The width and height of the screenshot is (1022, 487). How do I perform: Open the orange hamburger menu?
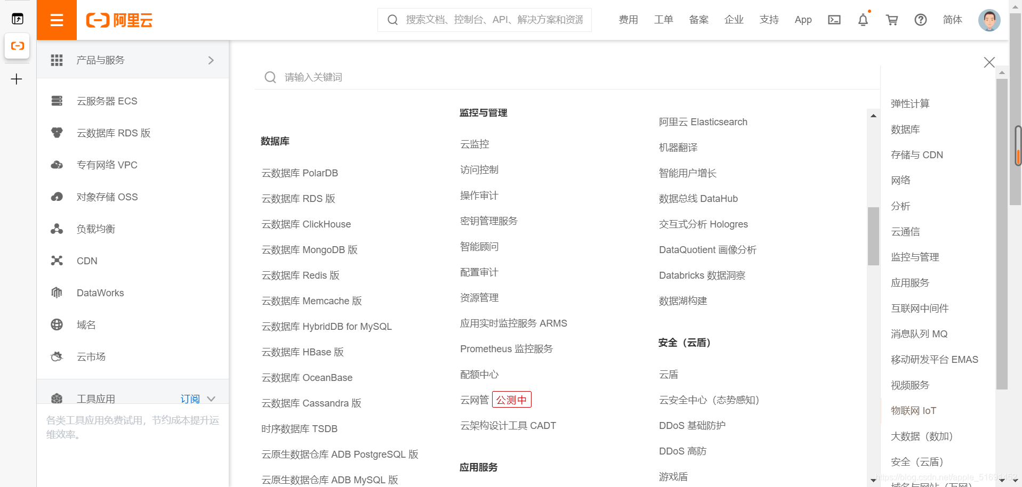pos(57,20)
